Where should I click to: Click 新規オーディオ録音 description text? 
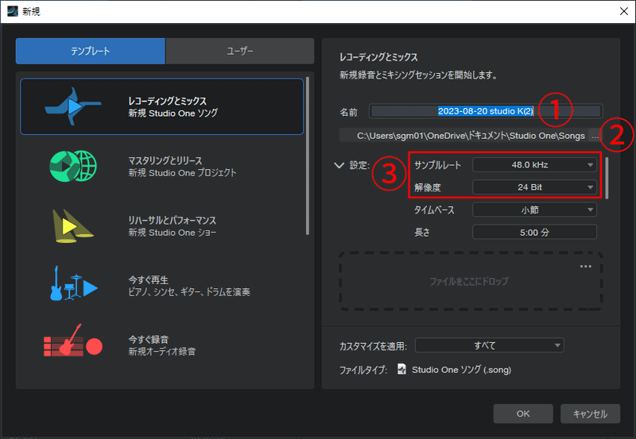click(x=162, y=352)
